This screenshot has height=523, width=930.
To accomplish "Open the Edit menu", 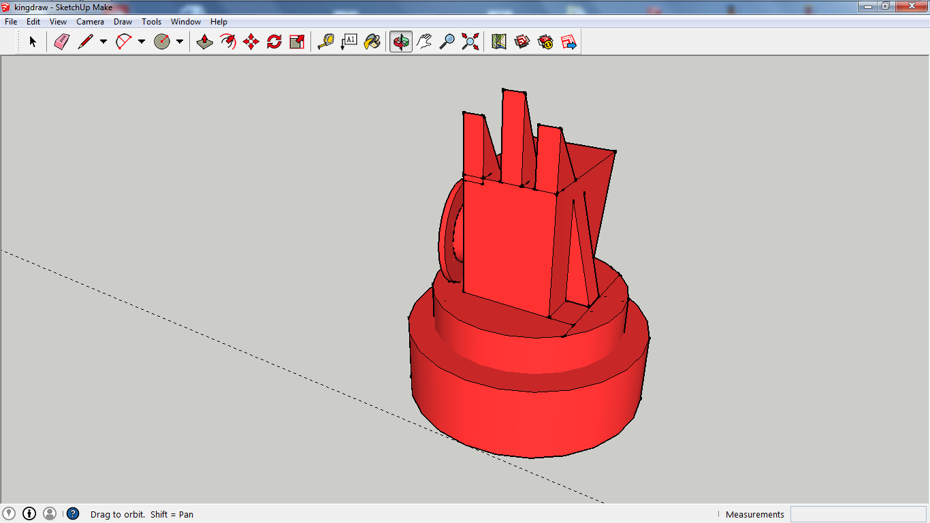I will tap(33, 22).
